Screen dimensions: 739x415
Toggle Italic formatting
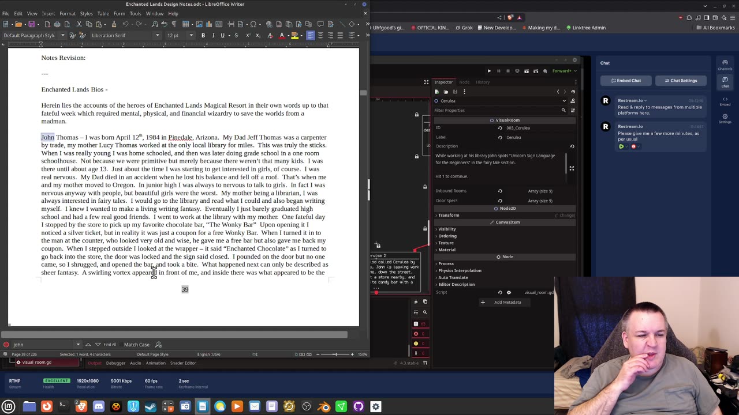[213, 35]
